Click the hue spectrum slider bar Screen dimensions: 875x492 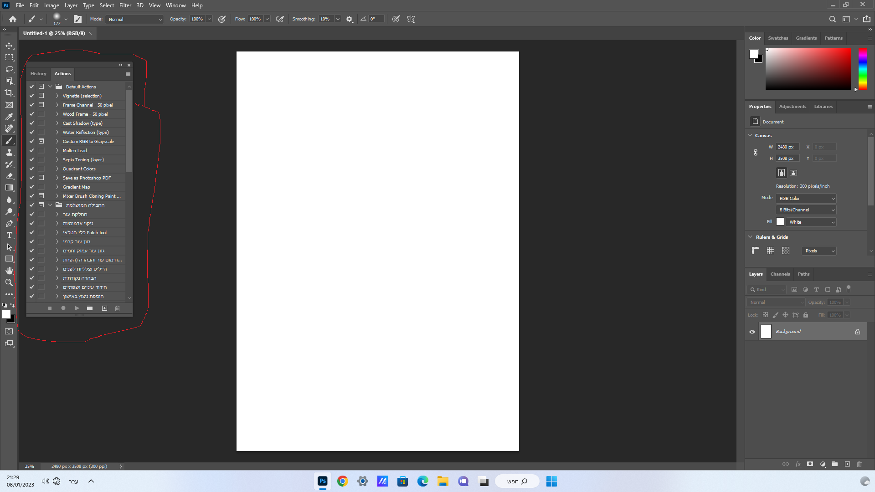pyautogui.click(x=863, y=68)
